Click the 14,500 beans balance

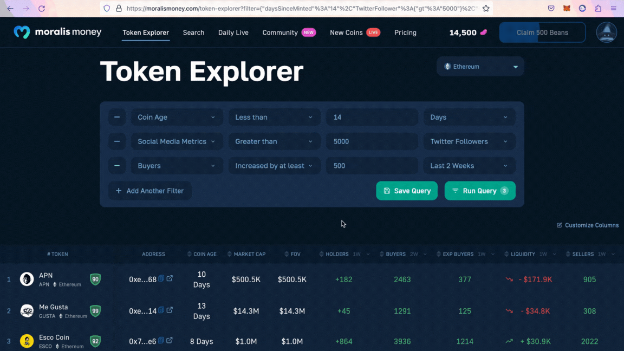coord(468,32)
